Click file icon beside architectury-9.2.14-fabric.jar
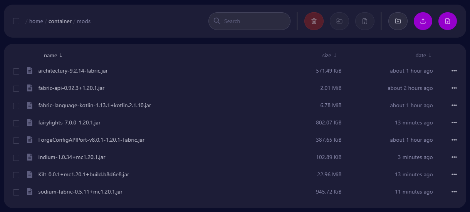 coord(29,71)
